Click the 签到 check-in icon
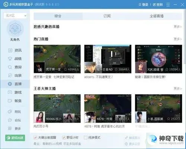Viewport: 186px width, 149px height. (154, 4)
